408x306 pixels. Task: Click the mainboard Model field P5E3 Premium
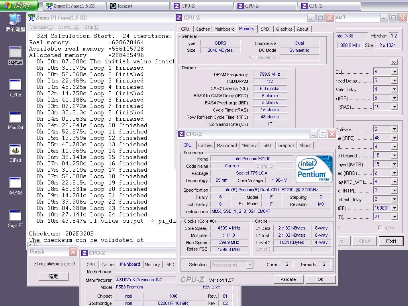[152, 287]
